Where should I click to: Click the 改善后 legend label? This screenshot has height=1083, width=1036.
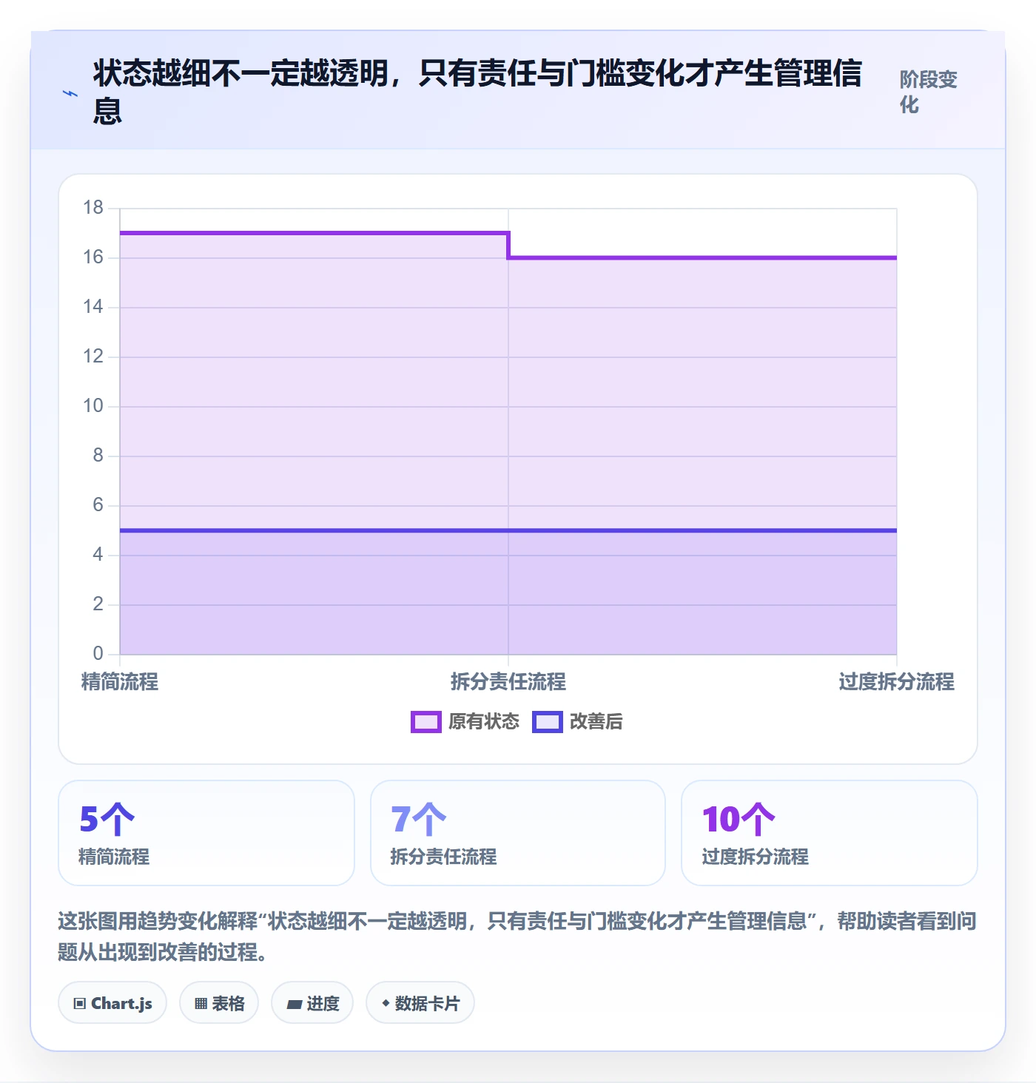coord(596,722)
